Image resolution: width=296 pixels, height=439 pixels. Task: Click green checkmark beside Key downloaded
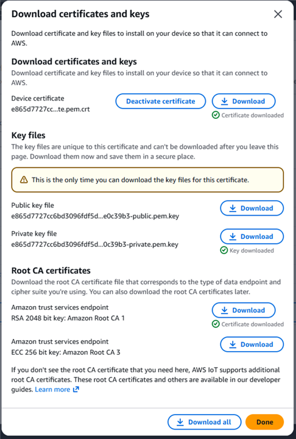pos(224,251)
